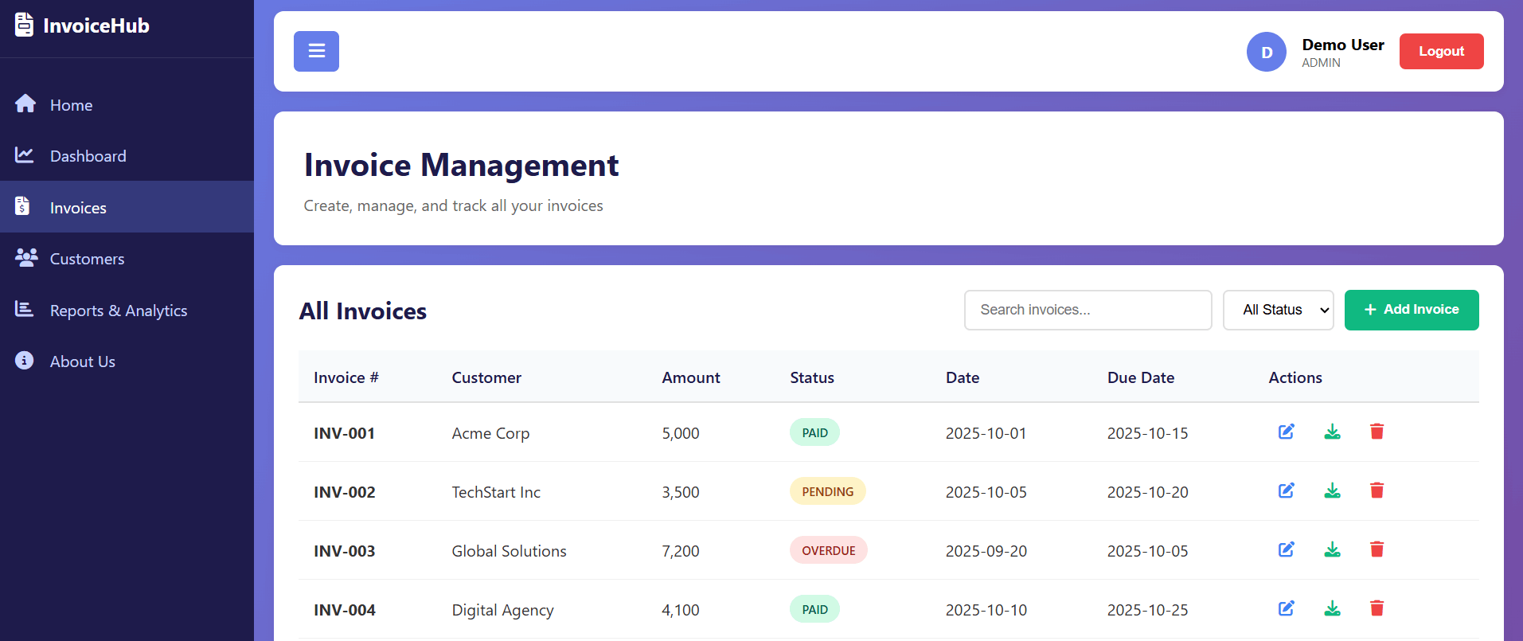Click customer name Acme Corp
1523x641 pixels.
tap(490, 433)
